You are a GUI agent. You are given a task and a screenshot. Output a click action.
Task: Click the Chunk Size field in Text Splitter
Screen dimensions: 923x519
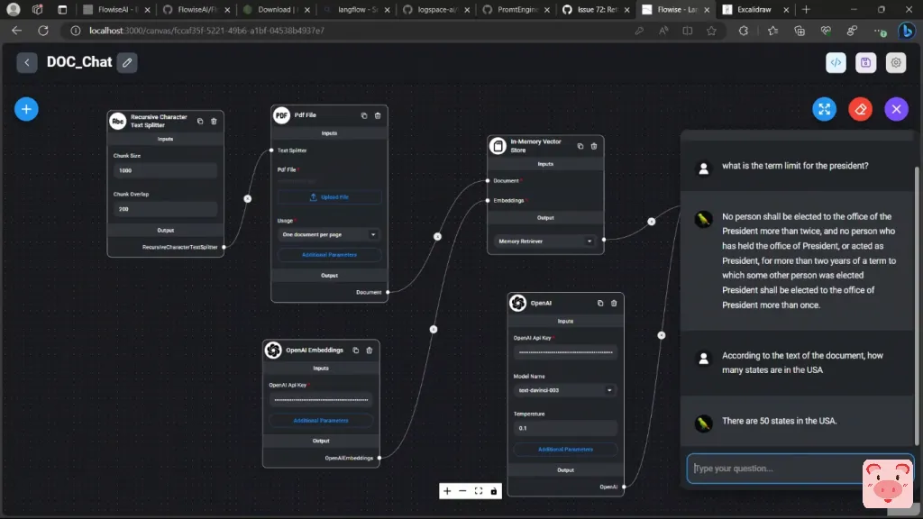pos(165,170)
